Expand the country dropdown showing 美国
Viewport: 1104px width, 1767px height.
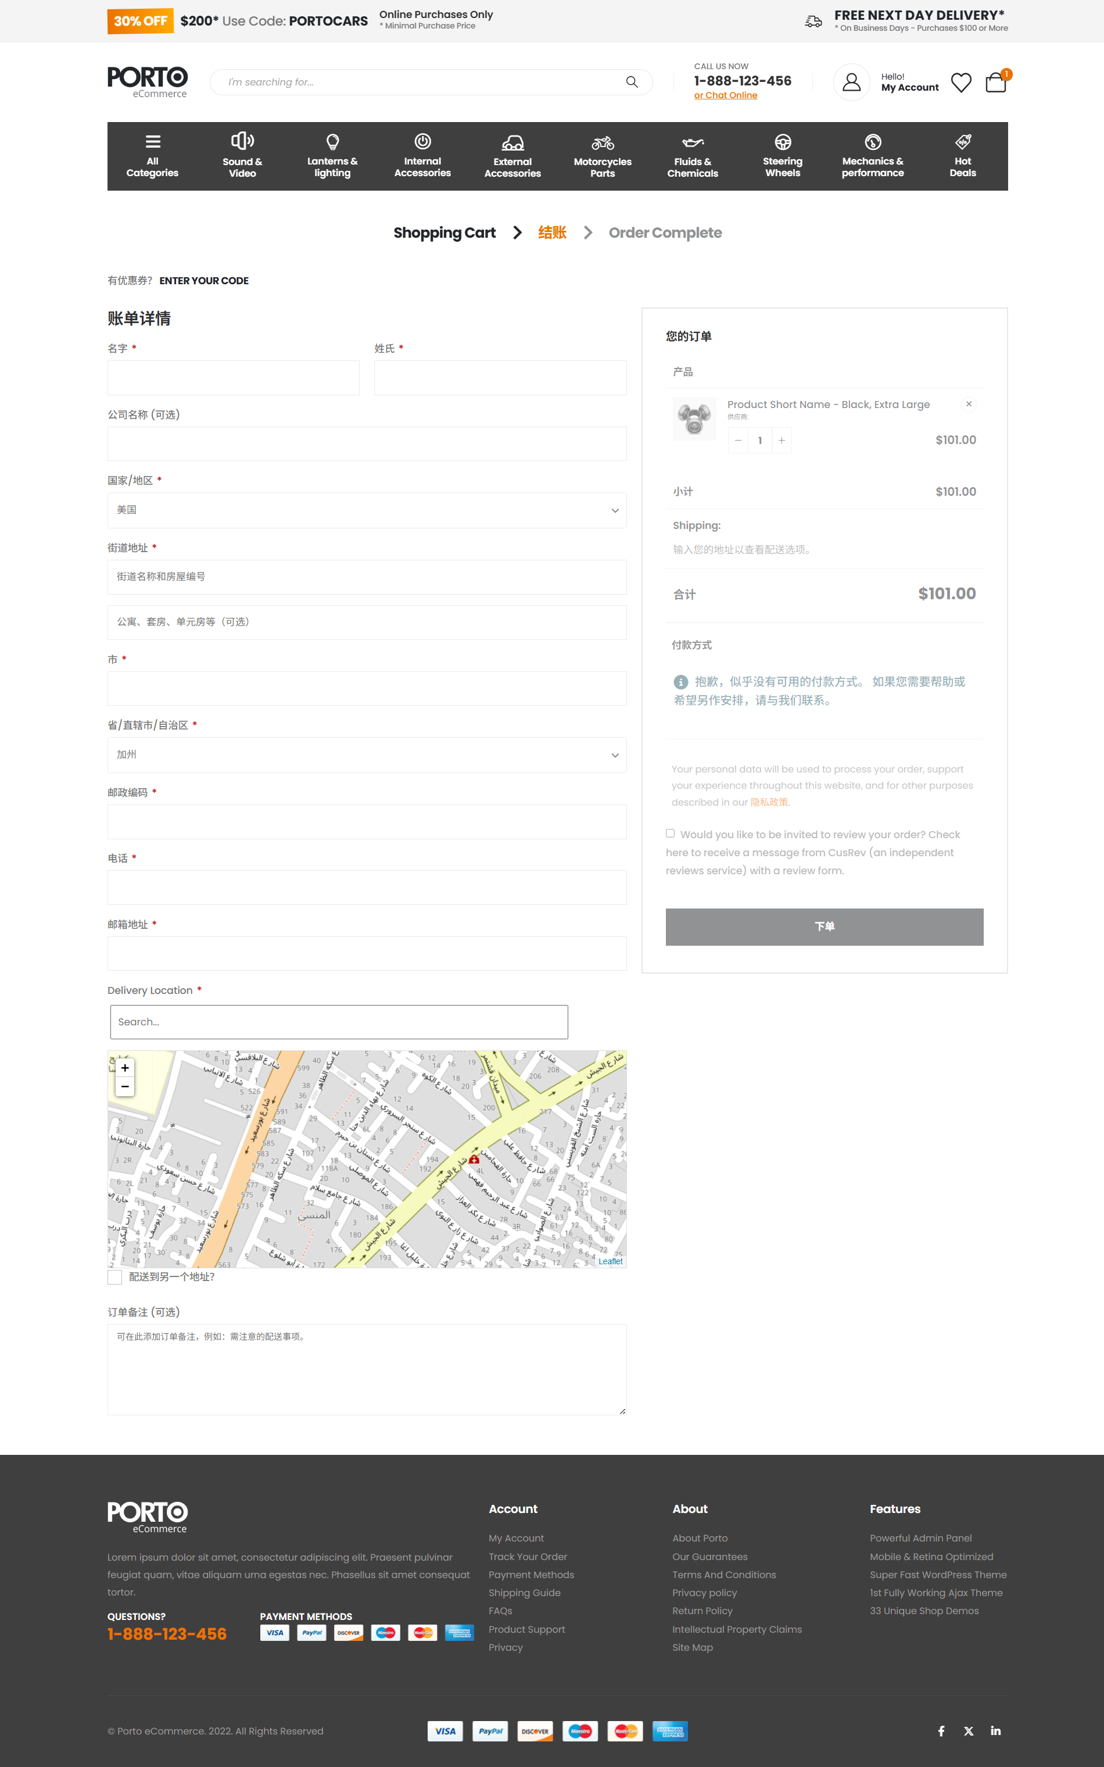[x=367, y=510]
